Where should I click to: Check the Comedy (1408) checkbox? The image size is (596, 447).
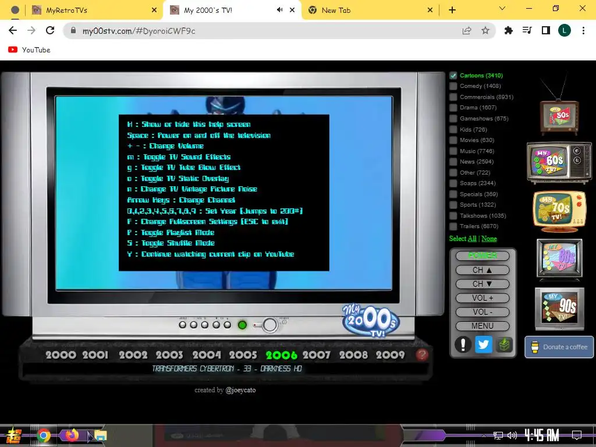(x=453, y=86)
